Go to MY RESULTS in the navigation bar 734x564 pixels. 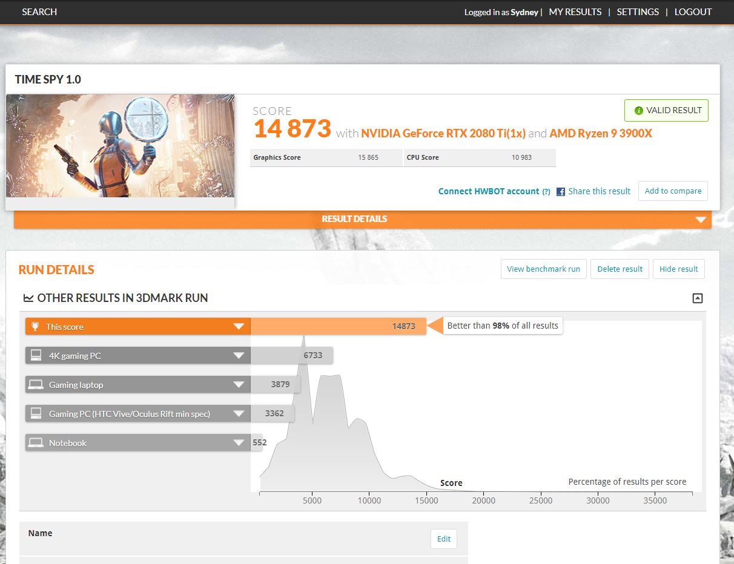click(574, 11)
